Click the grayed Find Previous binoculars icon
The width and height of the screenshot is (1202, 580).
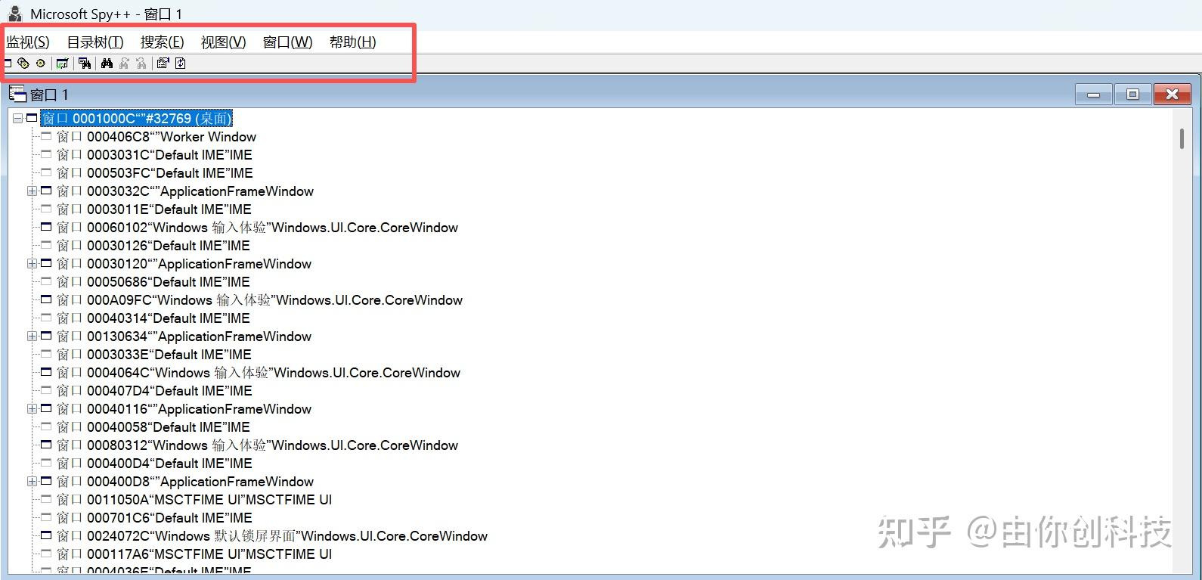coord(141,64)
